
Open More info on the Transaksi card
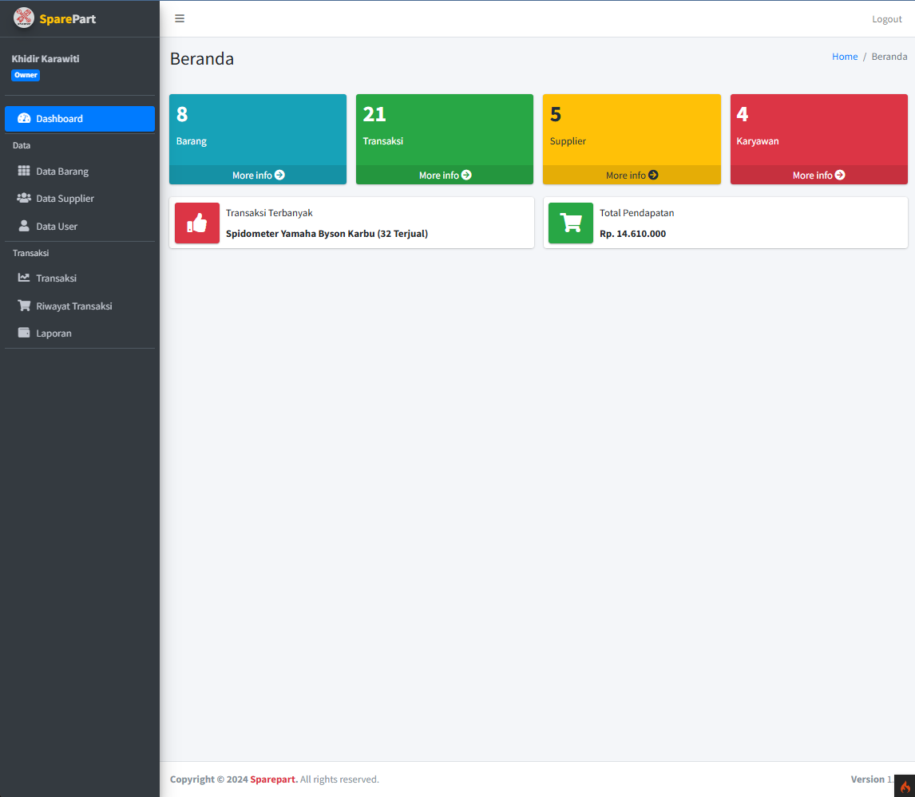coord(444,175)
